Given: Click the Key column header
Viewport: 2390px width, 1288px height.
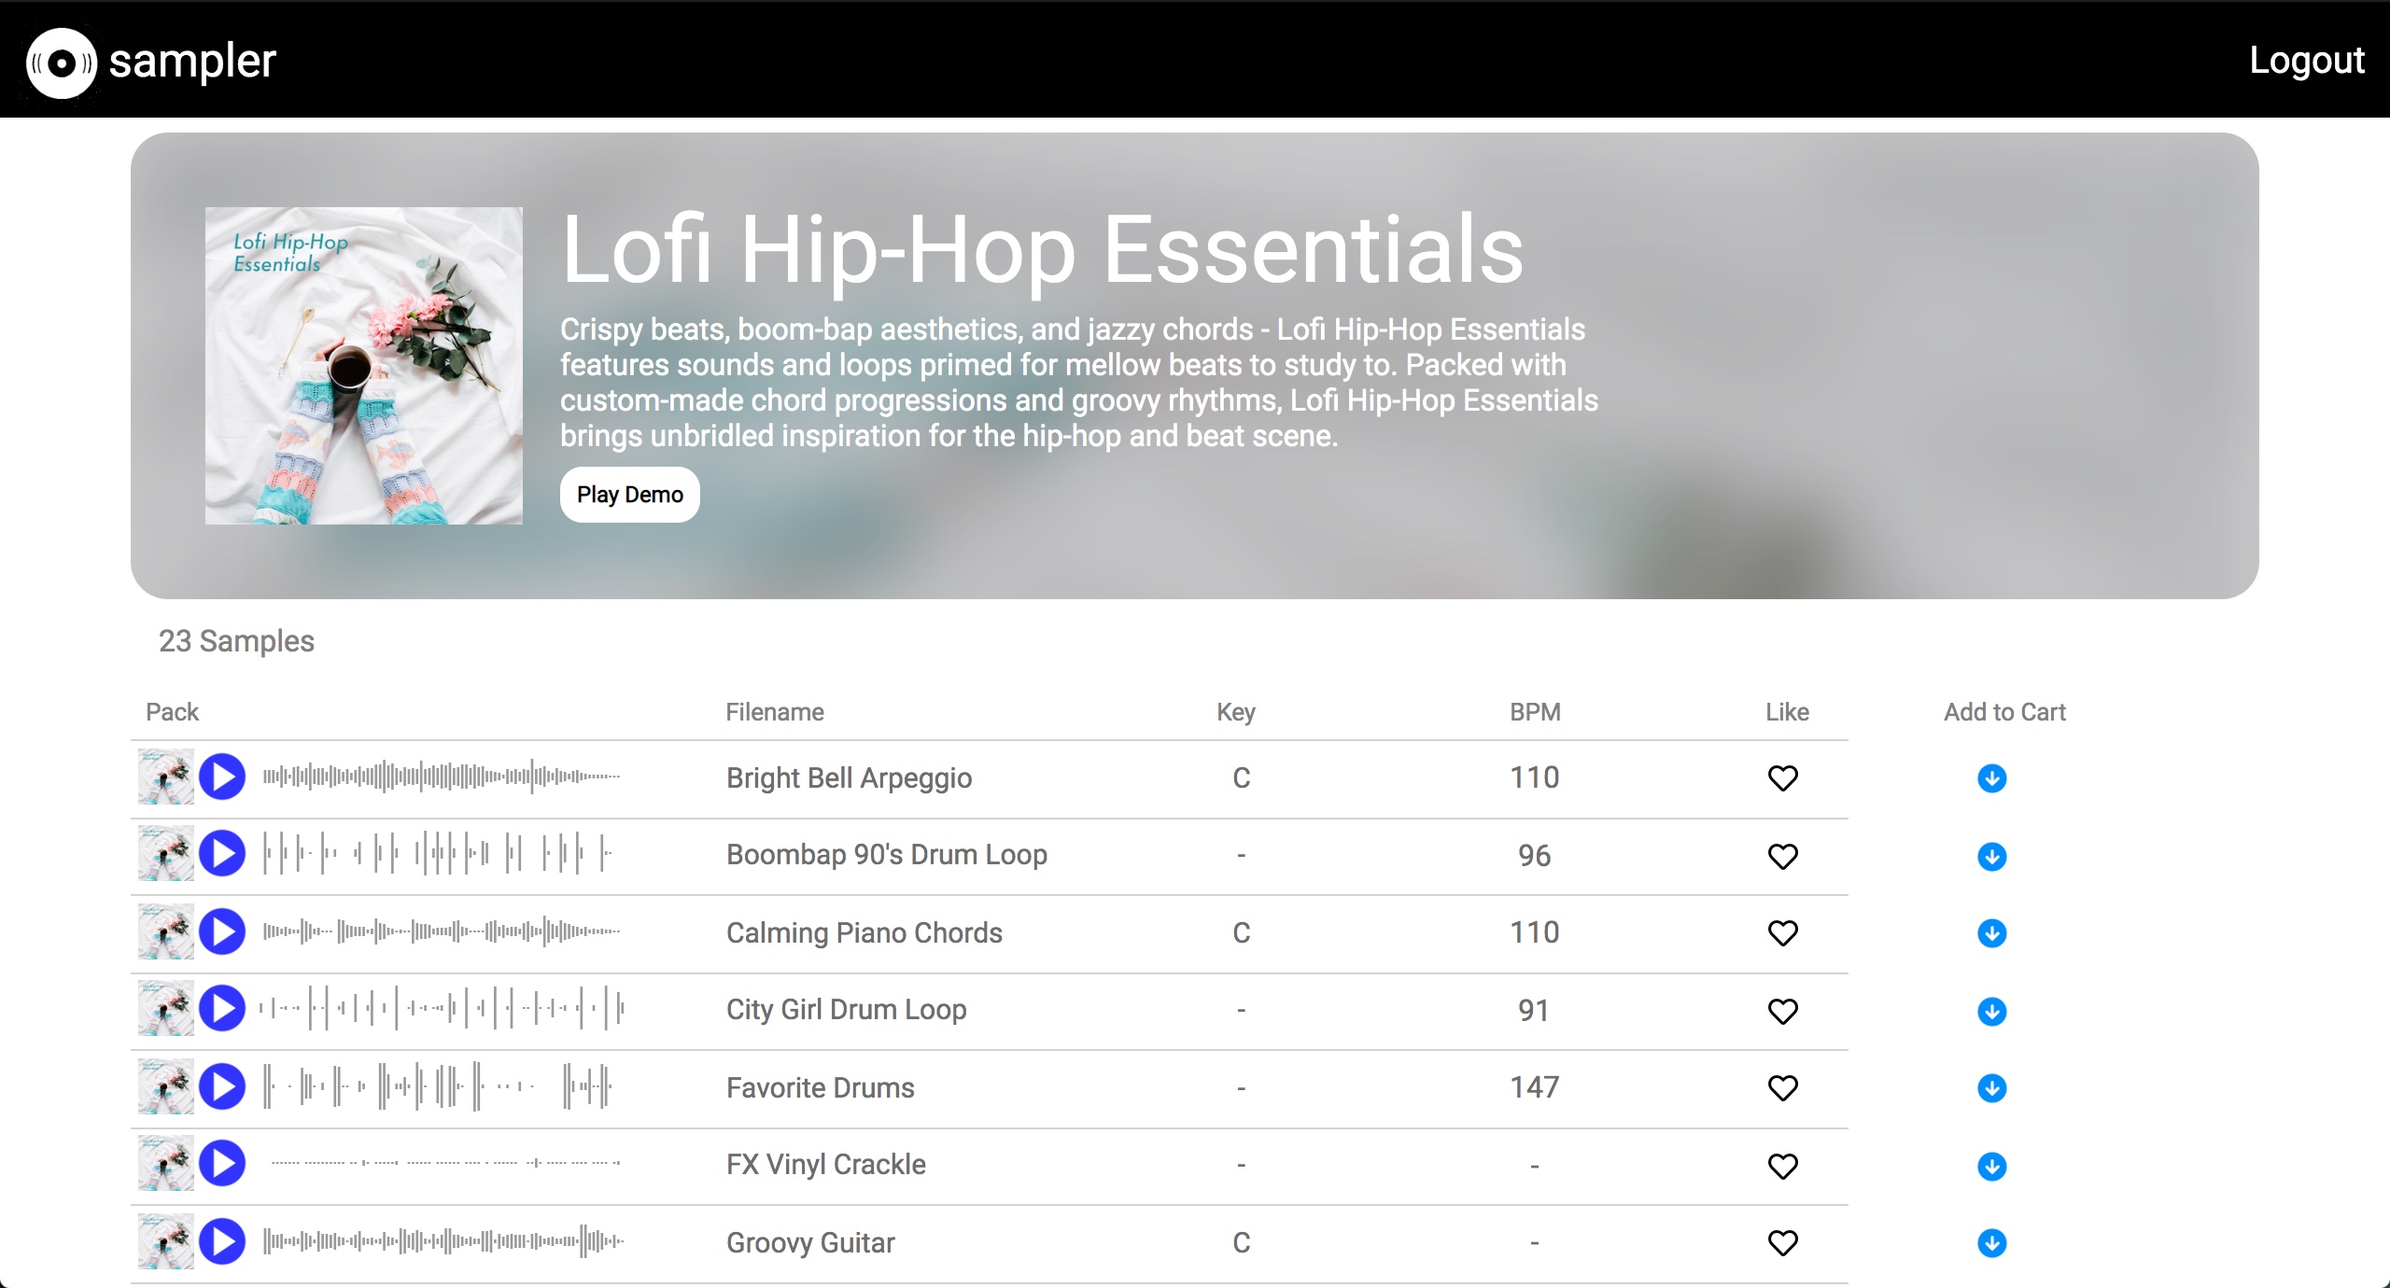Looking at the screenshot, I should tap(1236, 712).
